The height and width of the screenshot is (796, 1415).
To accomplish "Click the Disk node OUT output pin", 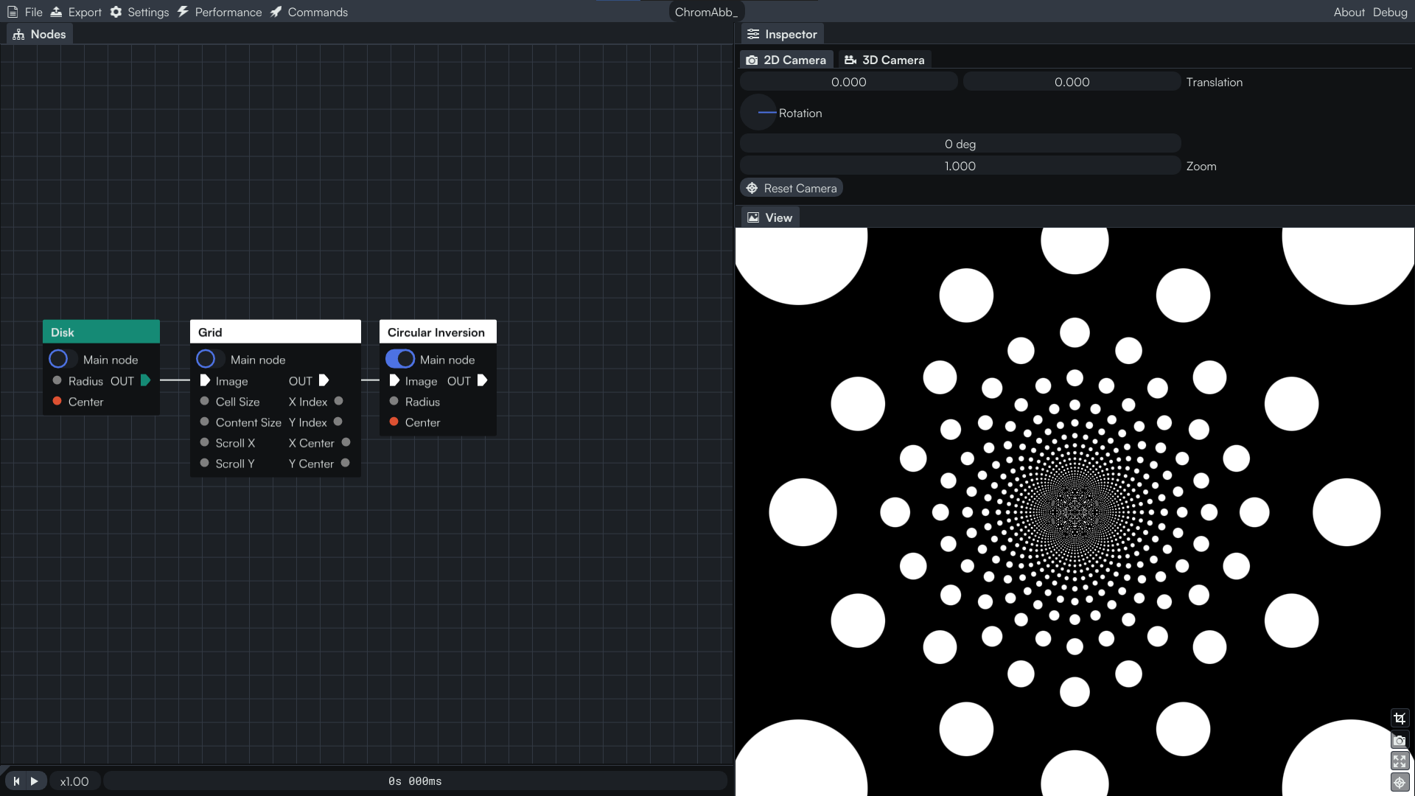I will (x=145, y=380).
